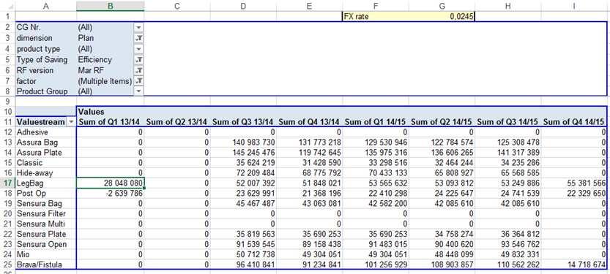
Task: Open the factor filter dropdown
Action: [x=138, y=80]
